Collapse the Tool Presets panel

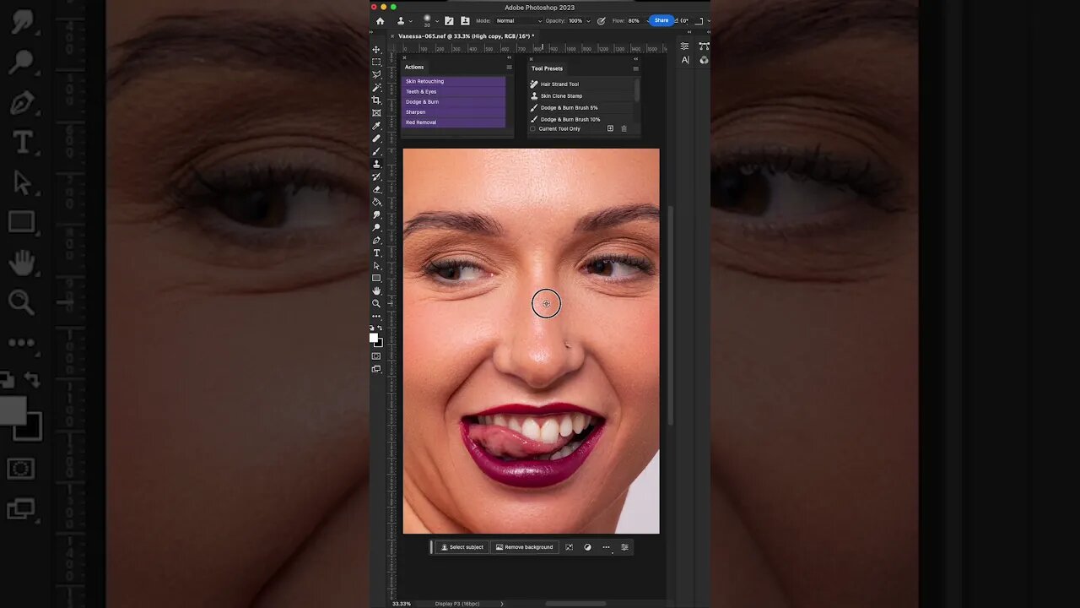tap(636, 59)
